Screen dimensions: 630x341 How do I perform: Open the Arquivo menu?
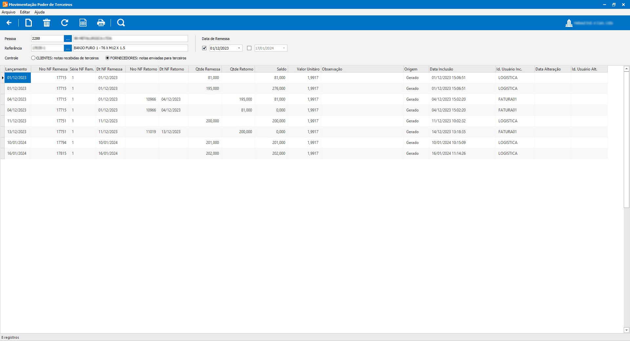point(9,12)
